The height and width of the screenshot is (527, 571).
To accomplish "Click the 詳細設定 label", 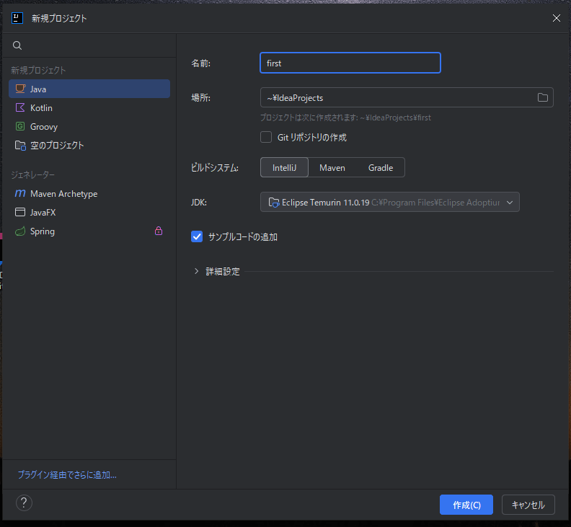I will [223, 271].
